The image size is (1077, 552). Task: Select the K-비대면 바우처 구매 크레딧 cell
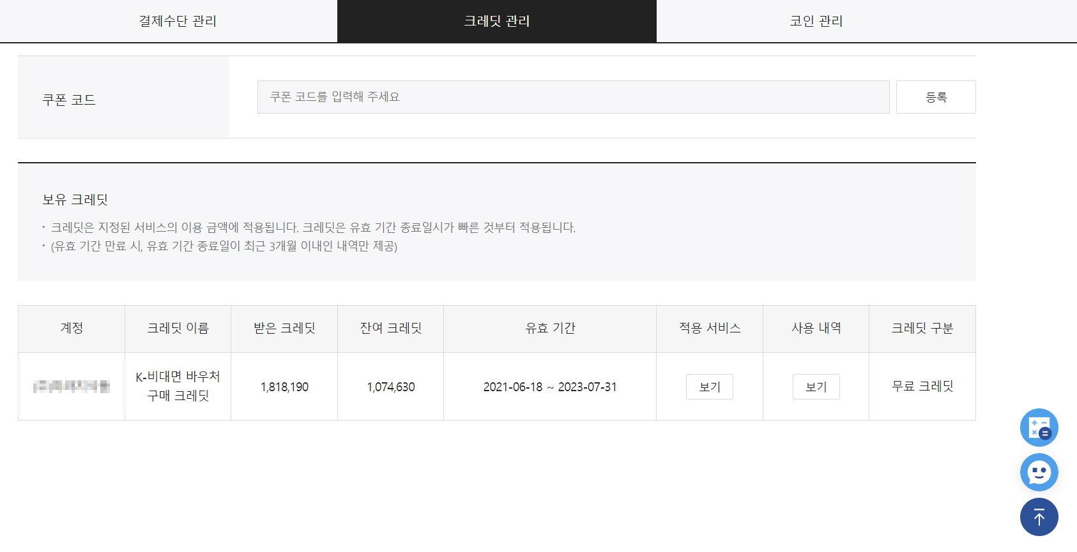pyautogui.click(x=178, y=386)
